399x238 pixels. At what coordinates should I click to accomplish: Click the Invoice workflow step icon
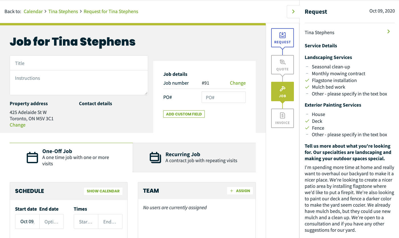(282, 116)
